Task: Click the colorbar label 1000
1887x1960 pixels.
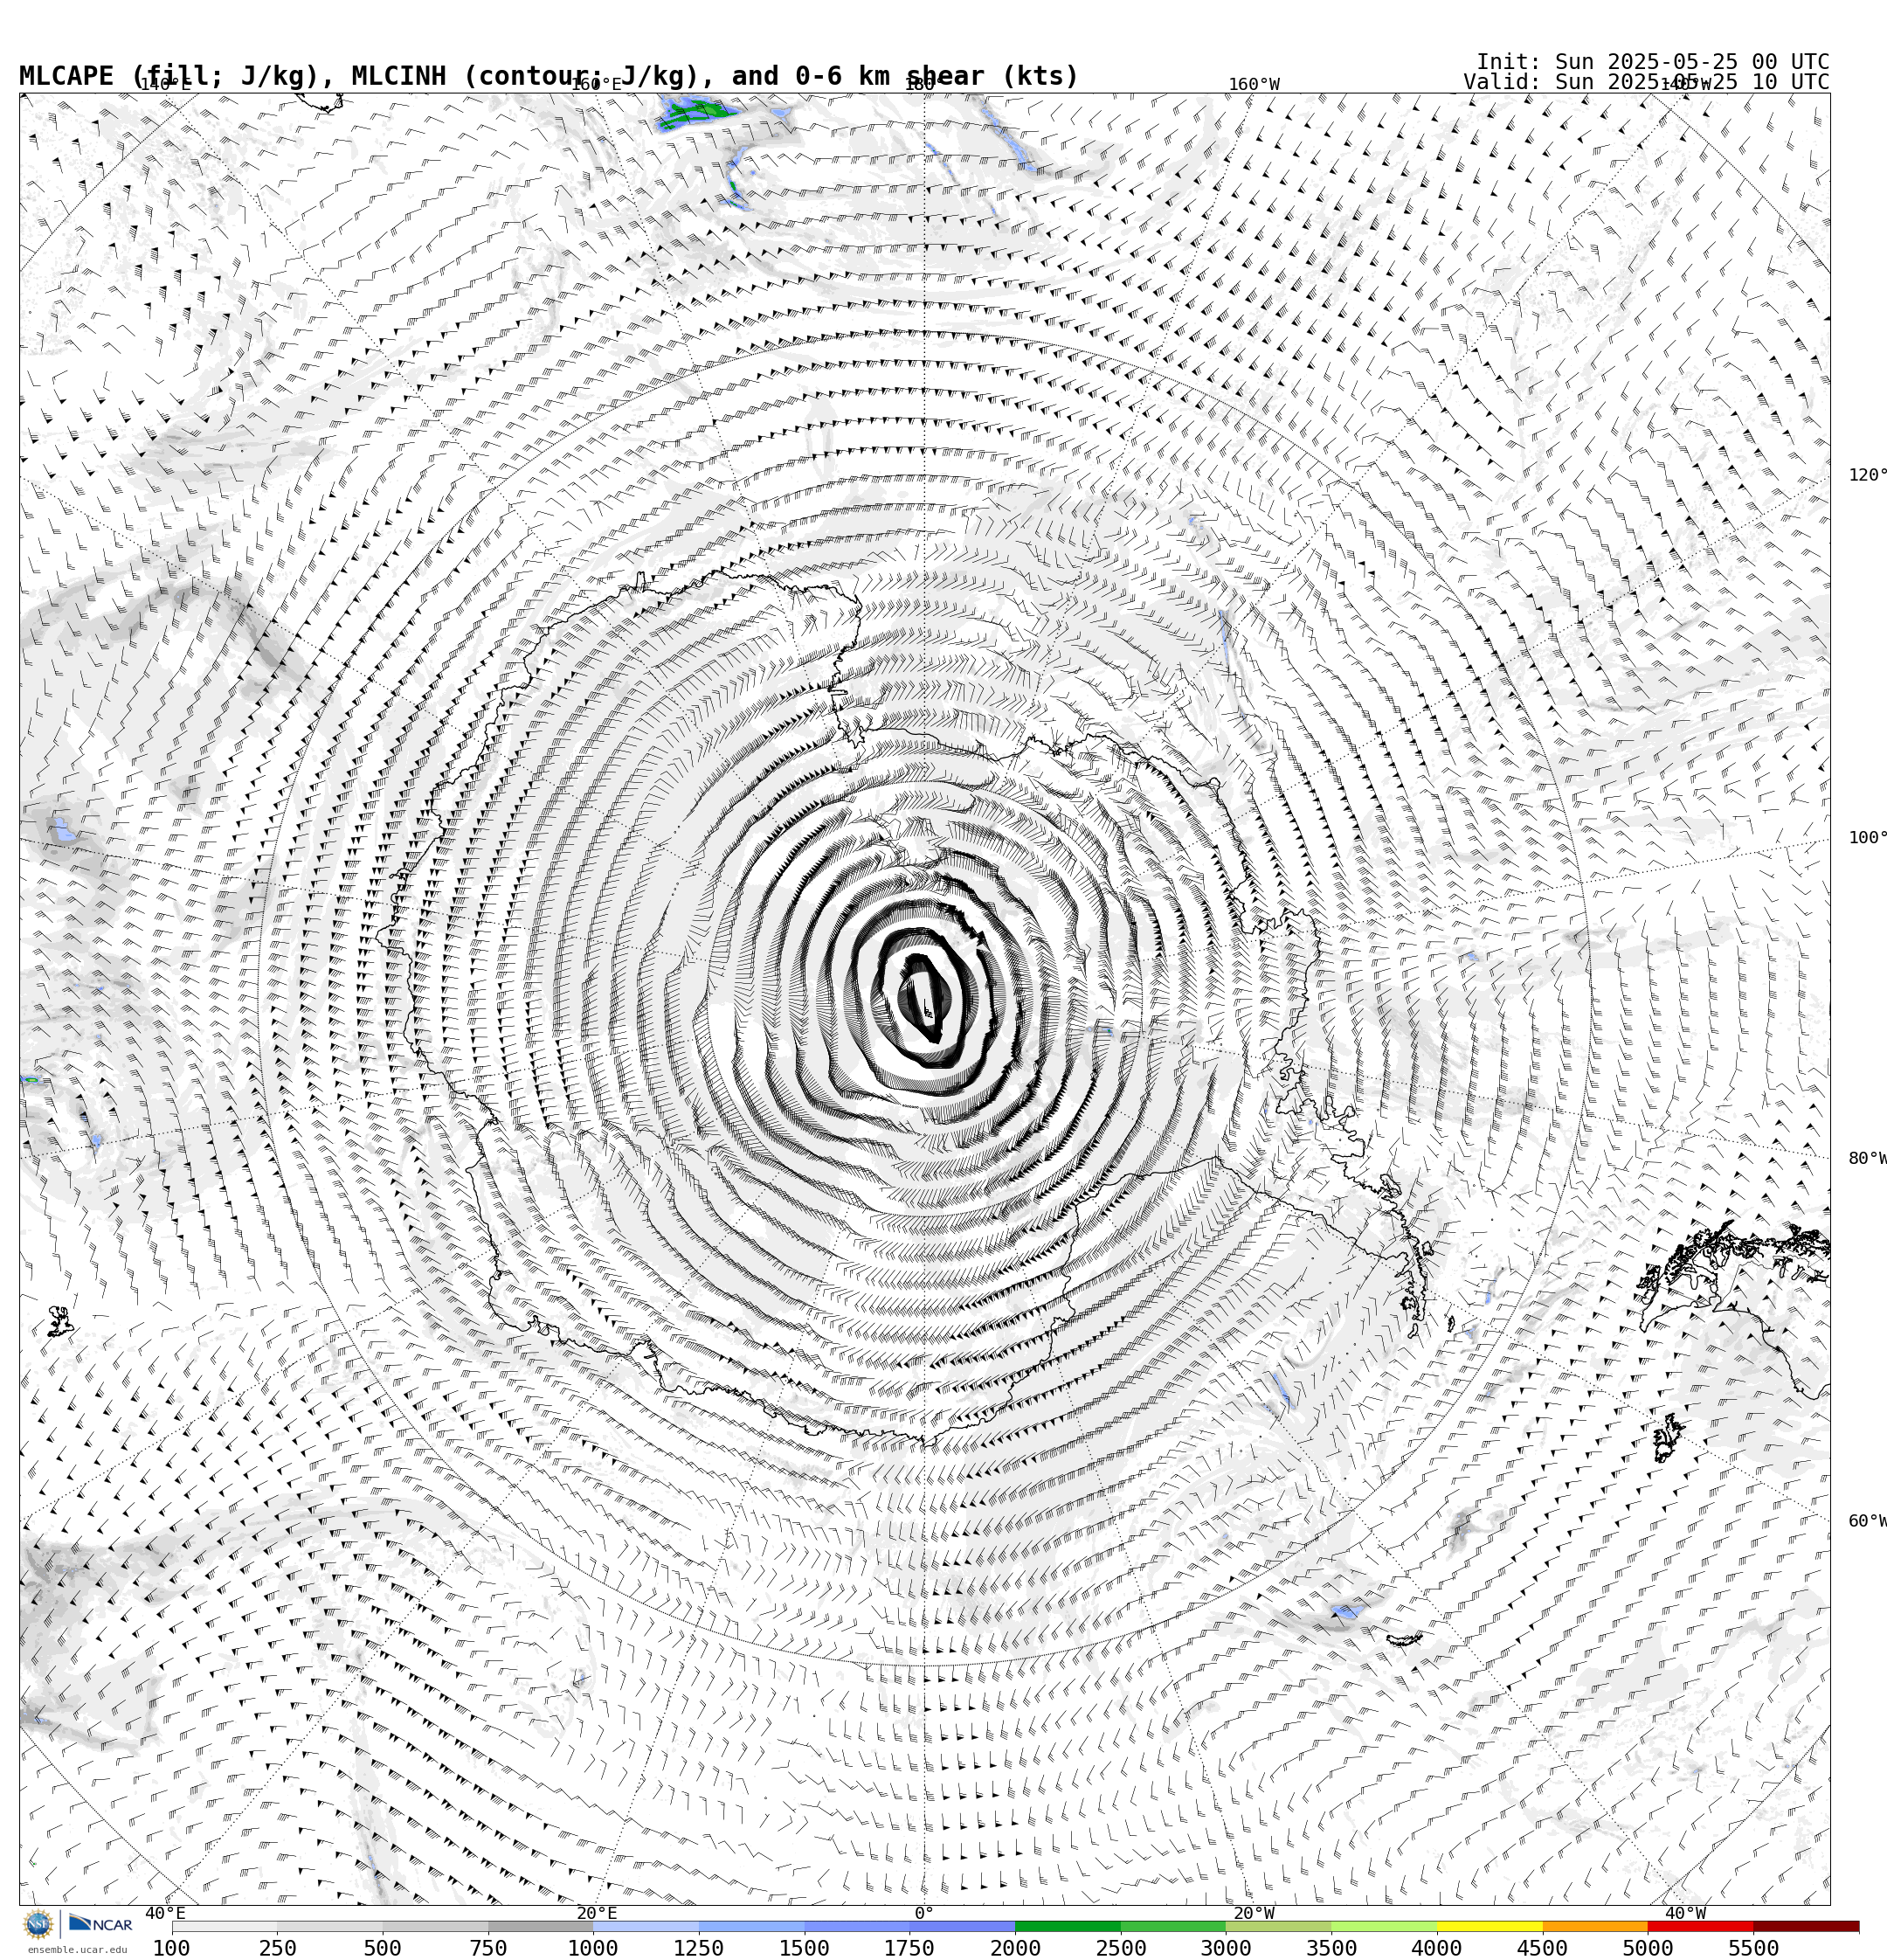Action: (593, 1948)
